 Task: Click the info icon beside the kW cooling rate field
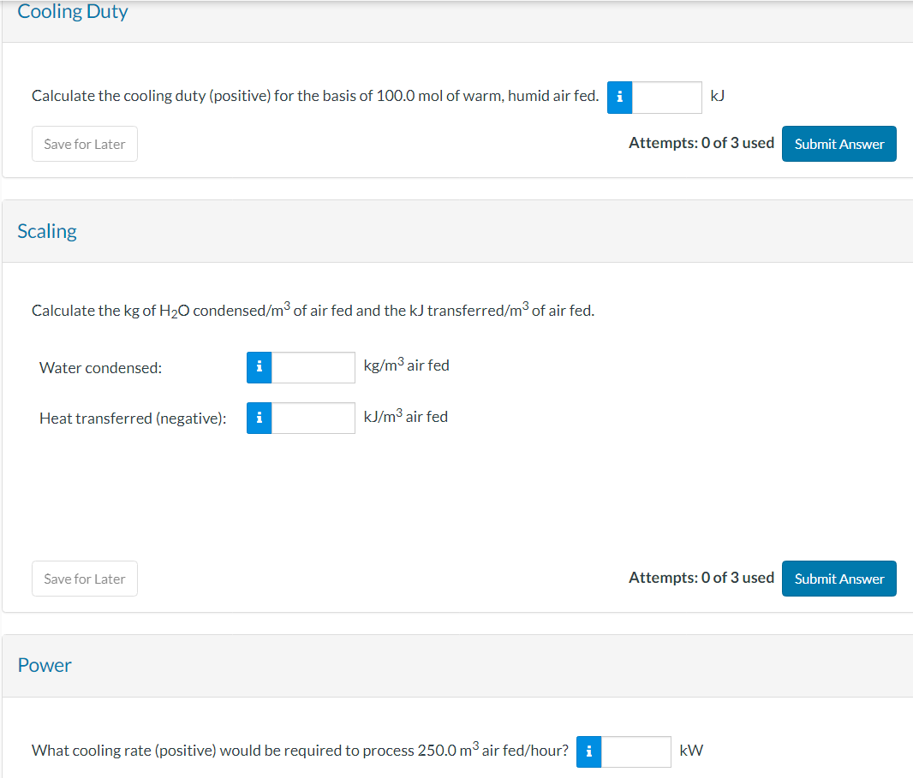588,751
